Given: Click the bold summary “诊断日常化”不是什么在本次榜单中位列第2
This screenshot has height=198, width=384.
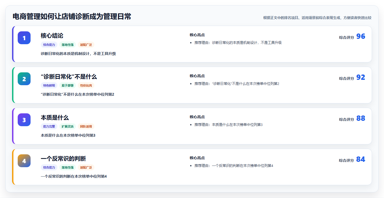Looking at the screenshot, I should 77,94.
